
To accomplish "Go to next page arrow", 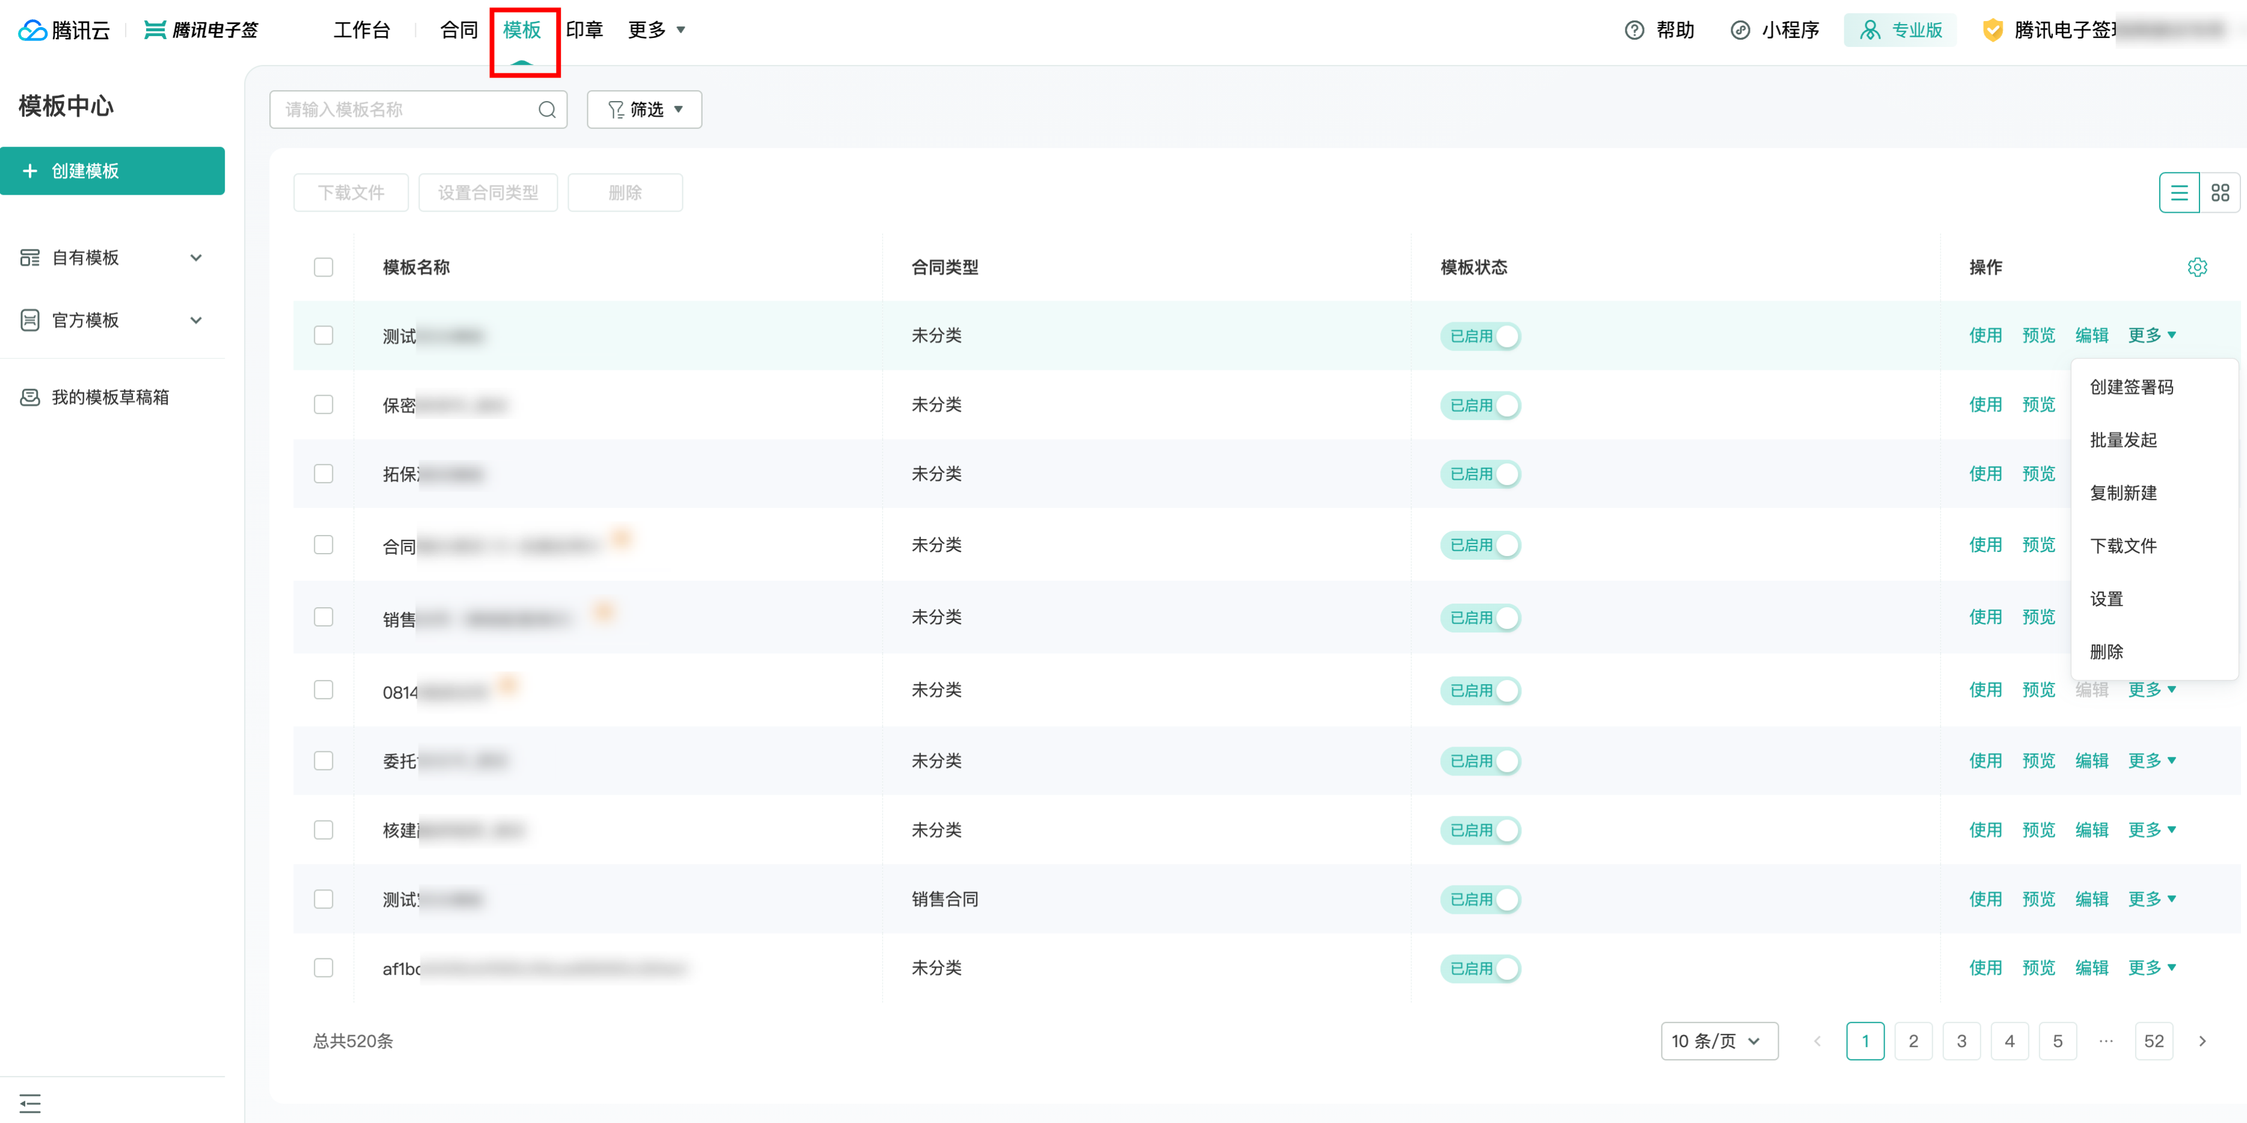I will [x=2203, y=1041].
